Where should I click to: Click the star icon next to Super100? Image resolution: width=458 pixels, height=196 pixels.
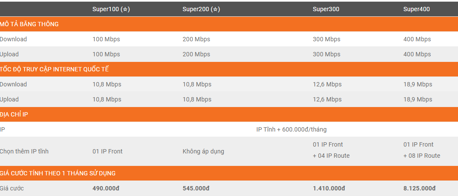point(125,9)
